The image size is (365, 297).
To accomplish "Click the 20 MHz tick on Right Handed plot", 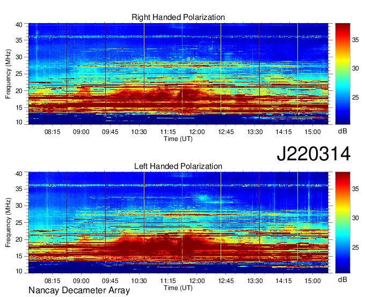I will click(19, 91).
